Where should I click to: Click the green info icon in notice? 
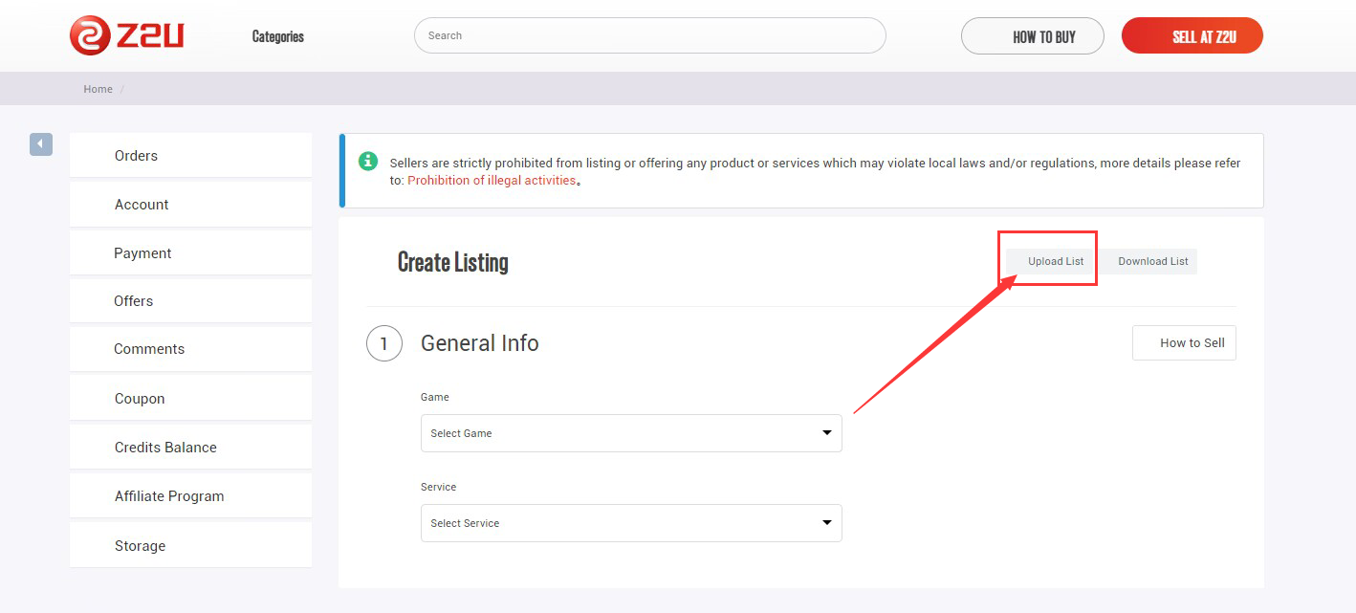tap(368, 161)
